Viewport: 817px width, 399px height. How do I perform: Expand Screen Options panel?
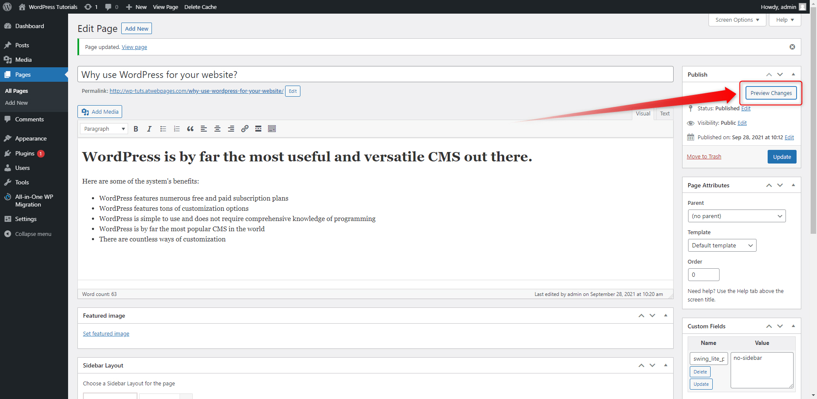click(x=737, y=20)
